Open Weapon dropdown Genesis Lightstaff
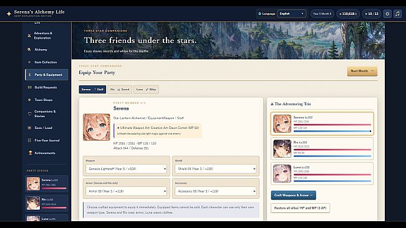The width and height of the screenshot is (406, 228). [127, 169]
